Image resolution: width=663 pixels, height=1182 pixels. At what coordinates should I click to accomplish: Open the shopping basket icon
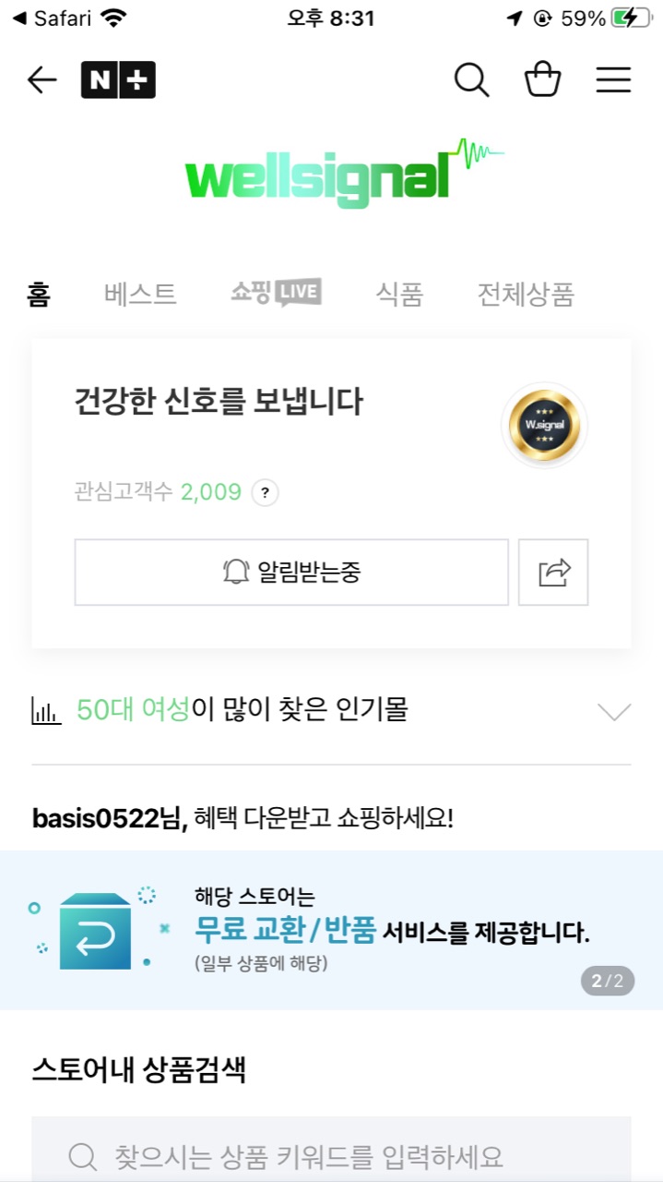pyautogui.click(x=542, y=80)
